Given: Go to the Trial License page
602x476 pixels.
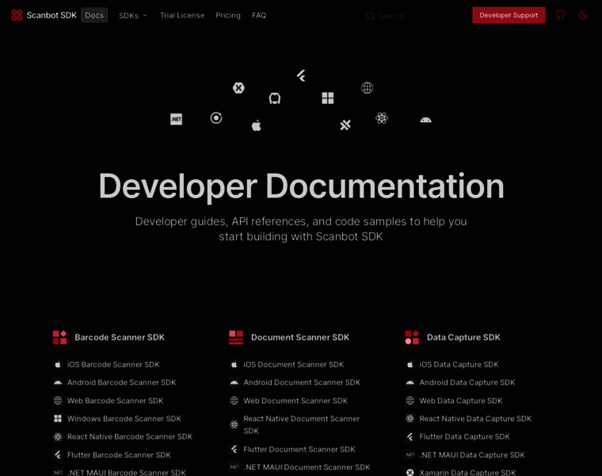Looking at the screenshot, I should (x=182, y=15).
